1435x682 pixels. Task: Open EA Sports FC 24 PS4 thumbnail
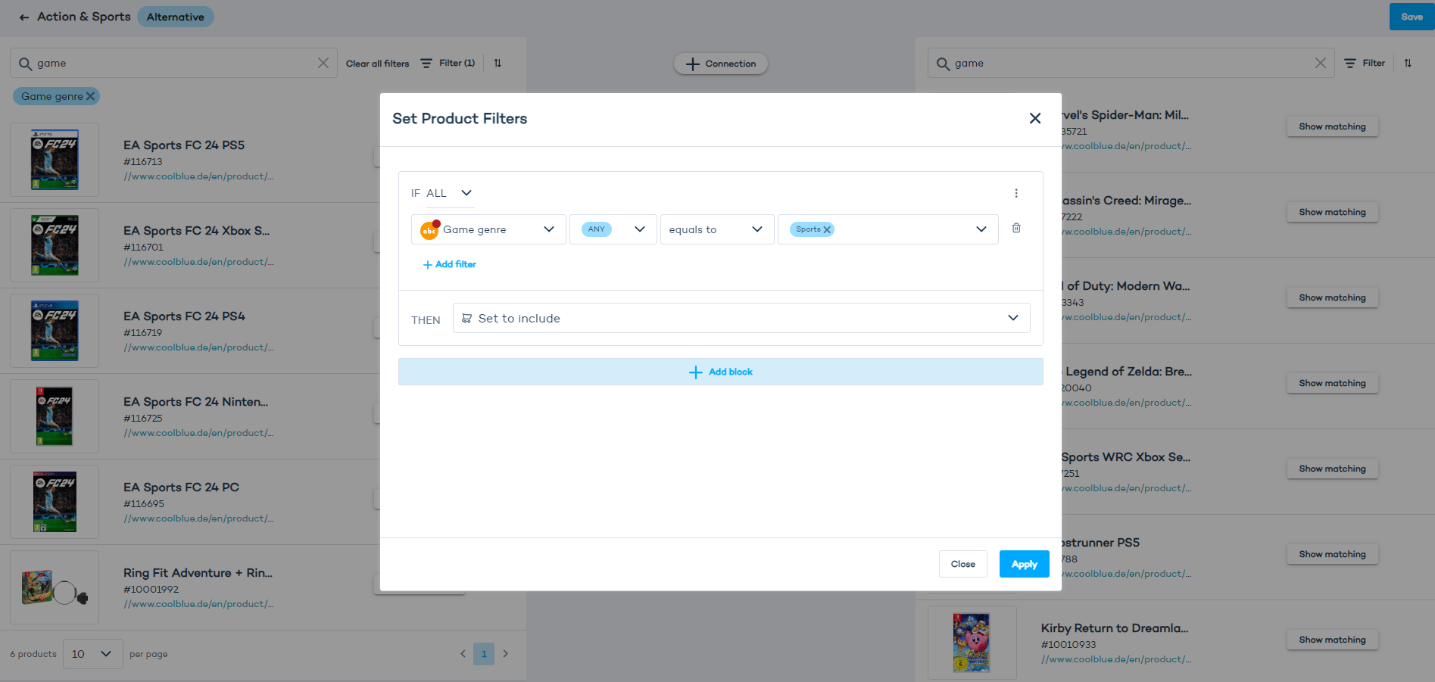point(55,331)
